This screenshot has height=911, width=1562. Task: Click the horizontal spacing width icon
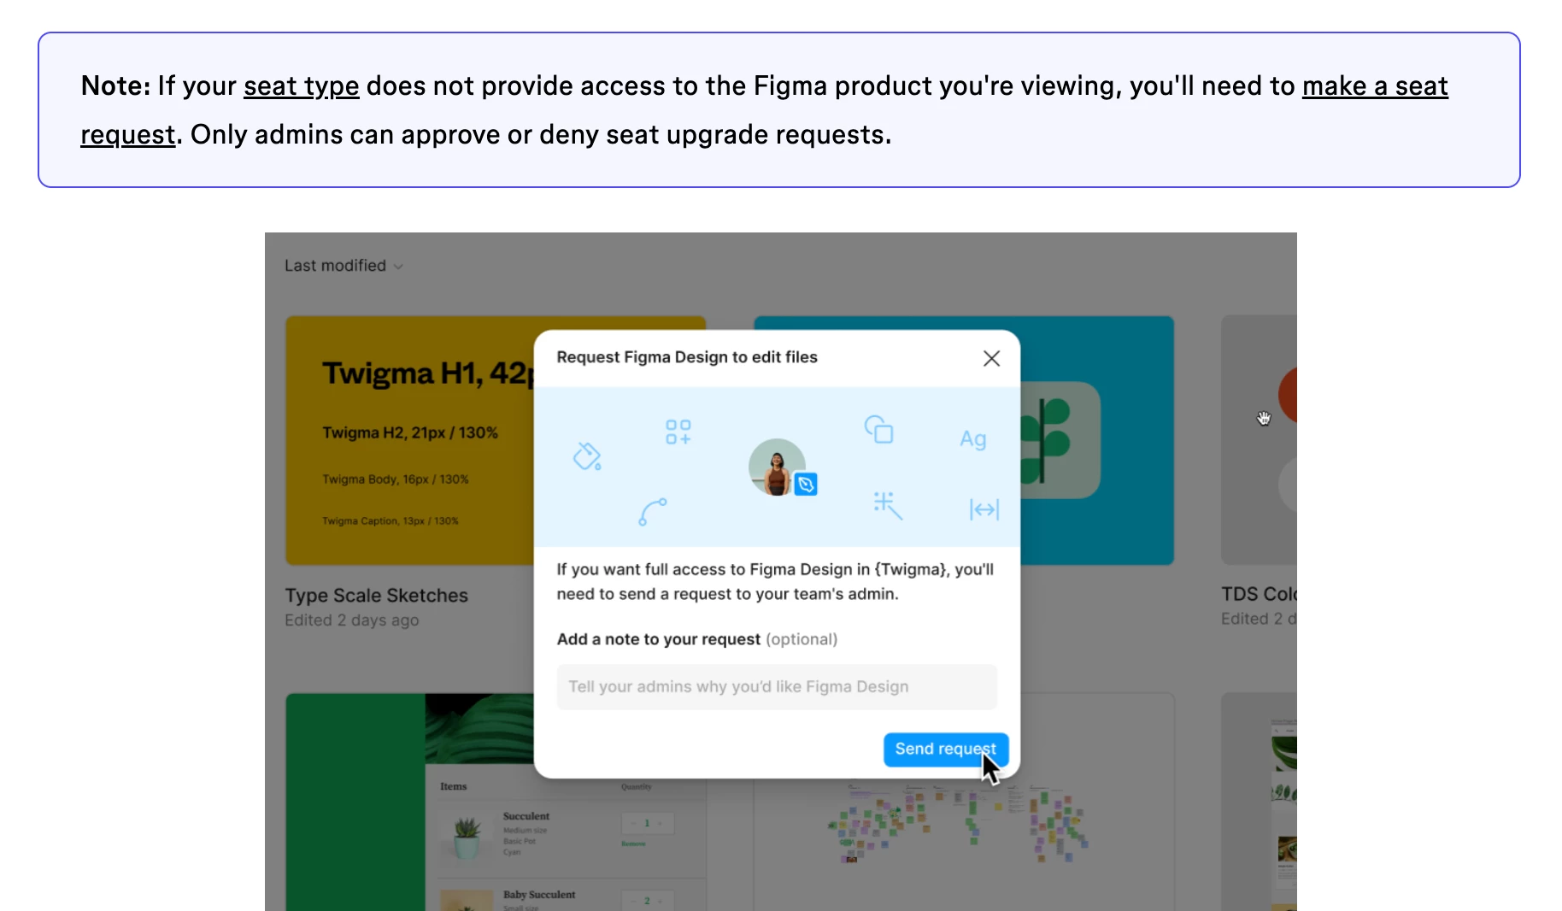coord(984,510)
